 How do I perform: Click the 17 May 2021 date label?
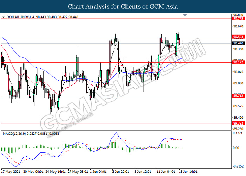pyautogui.click(x=11, y=172)
